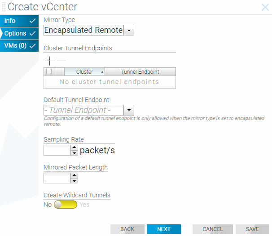Toggle the Create Wildcard Tunnels switch
The width and height of the screenshot is (272, 236).
(x=66, y=205)
